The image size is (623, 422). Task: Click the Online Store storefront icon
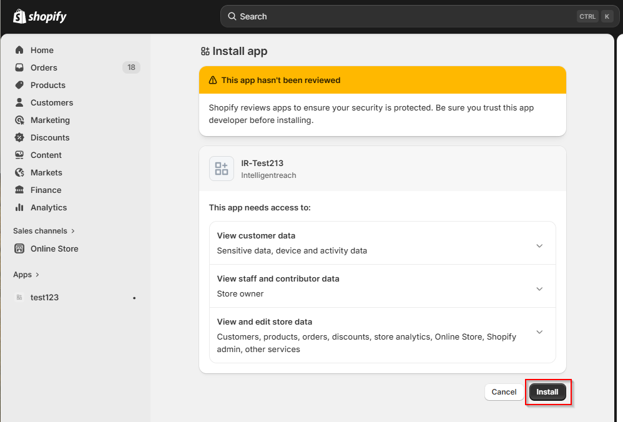point(19,248)
